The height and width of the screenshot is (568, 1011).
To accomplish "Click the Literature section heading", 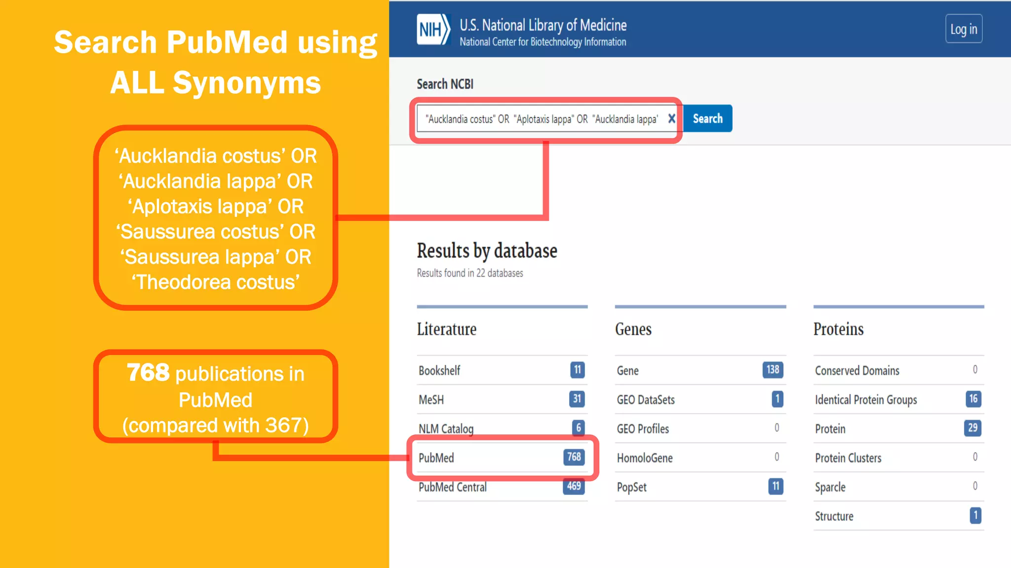I will [x=447, y=329].
